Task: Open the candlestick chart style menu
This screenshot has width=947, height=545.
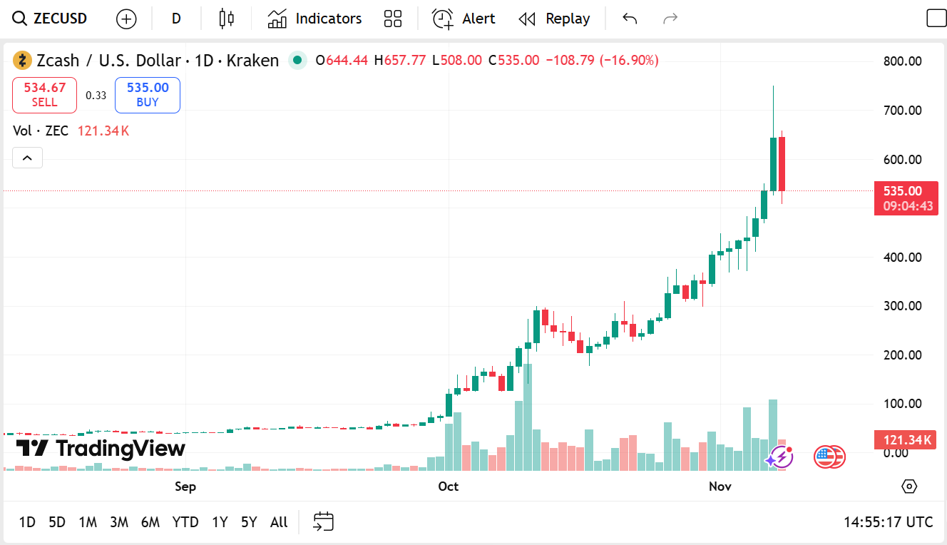Action: (x=227, y=19)
